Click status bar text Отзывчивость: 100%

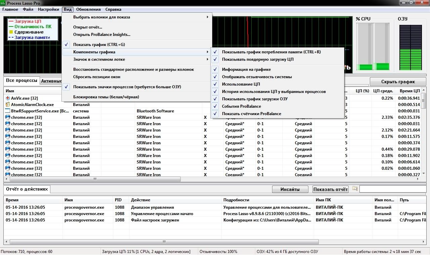click(218, 252)
